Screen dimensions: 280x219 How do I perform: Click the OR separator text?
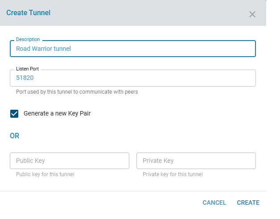pos(15,136)
